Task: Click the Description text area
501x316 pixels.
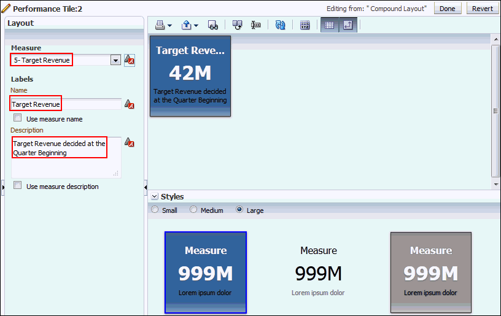Action: click(66, 157)
